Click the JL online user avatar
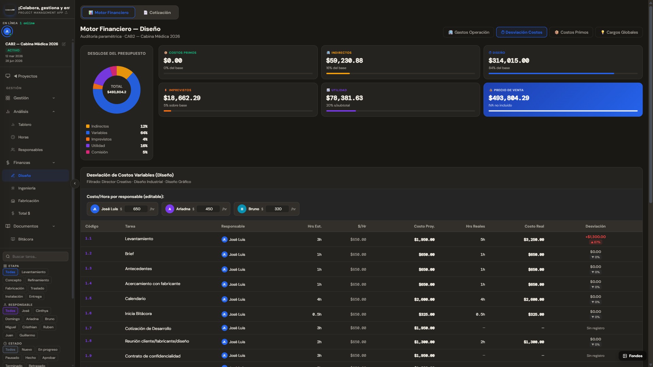This screenshot has height=367, width=653. click(7, 31)
